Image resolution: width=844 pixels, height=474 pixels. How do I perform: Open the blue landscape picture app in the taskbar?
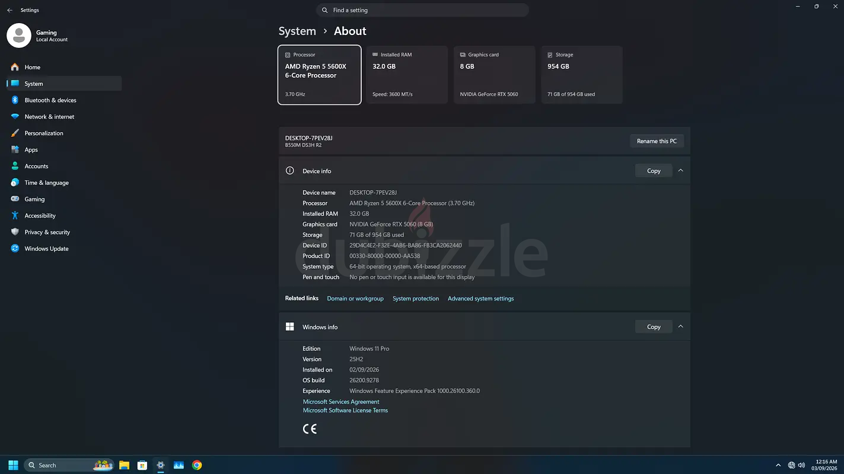tap(179, 465)
